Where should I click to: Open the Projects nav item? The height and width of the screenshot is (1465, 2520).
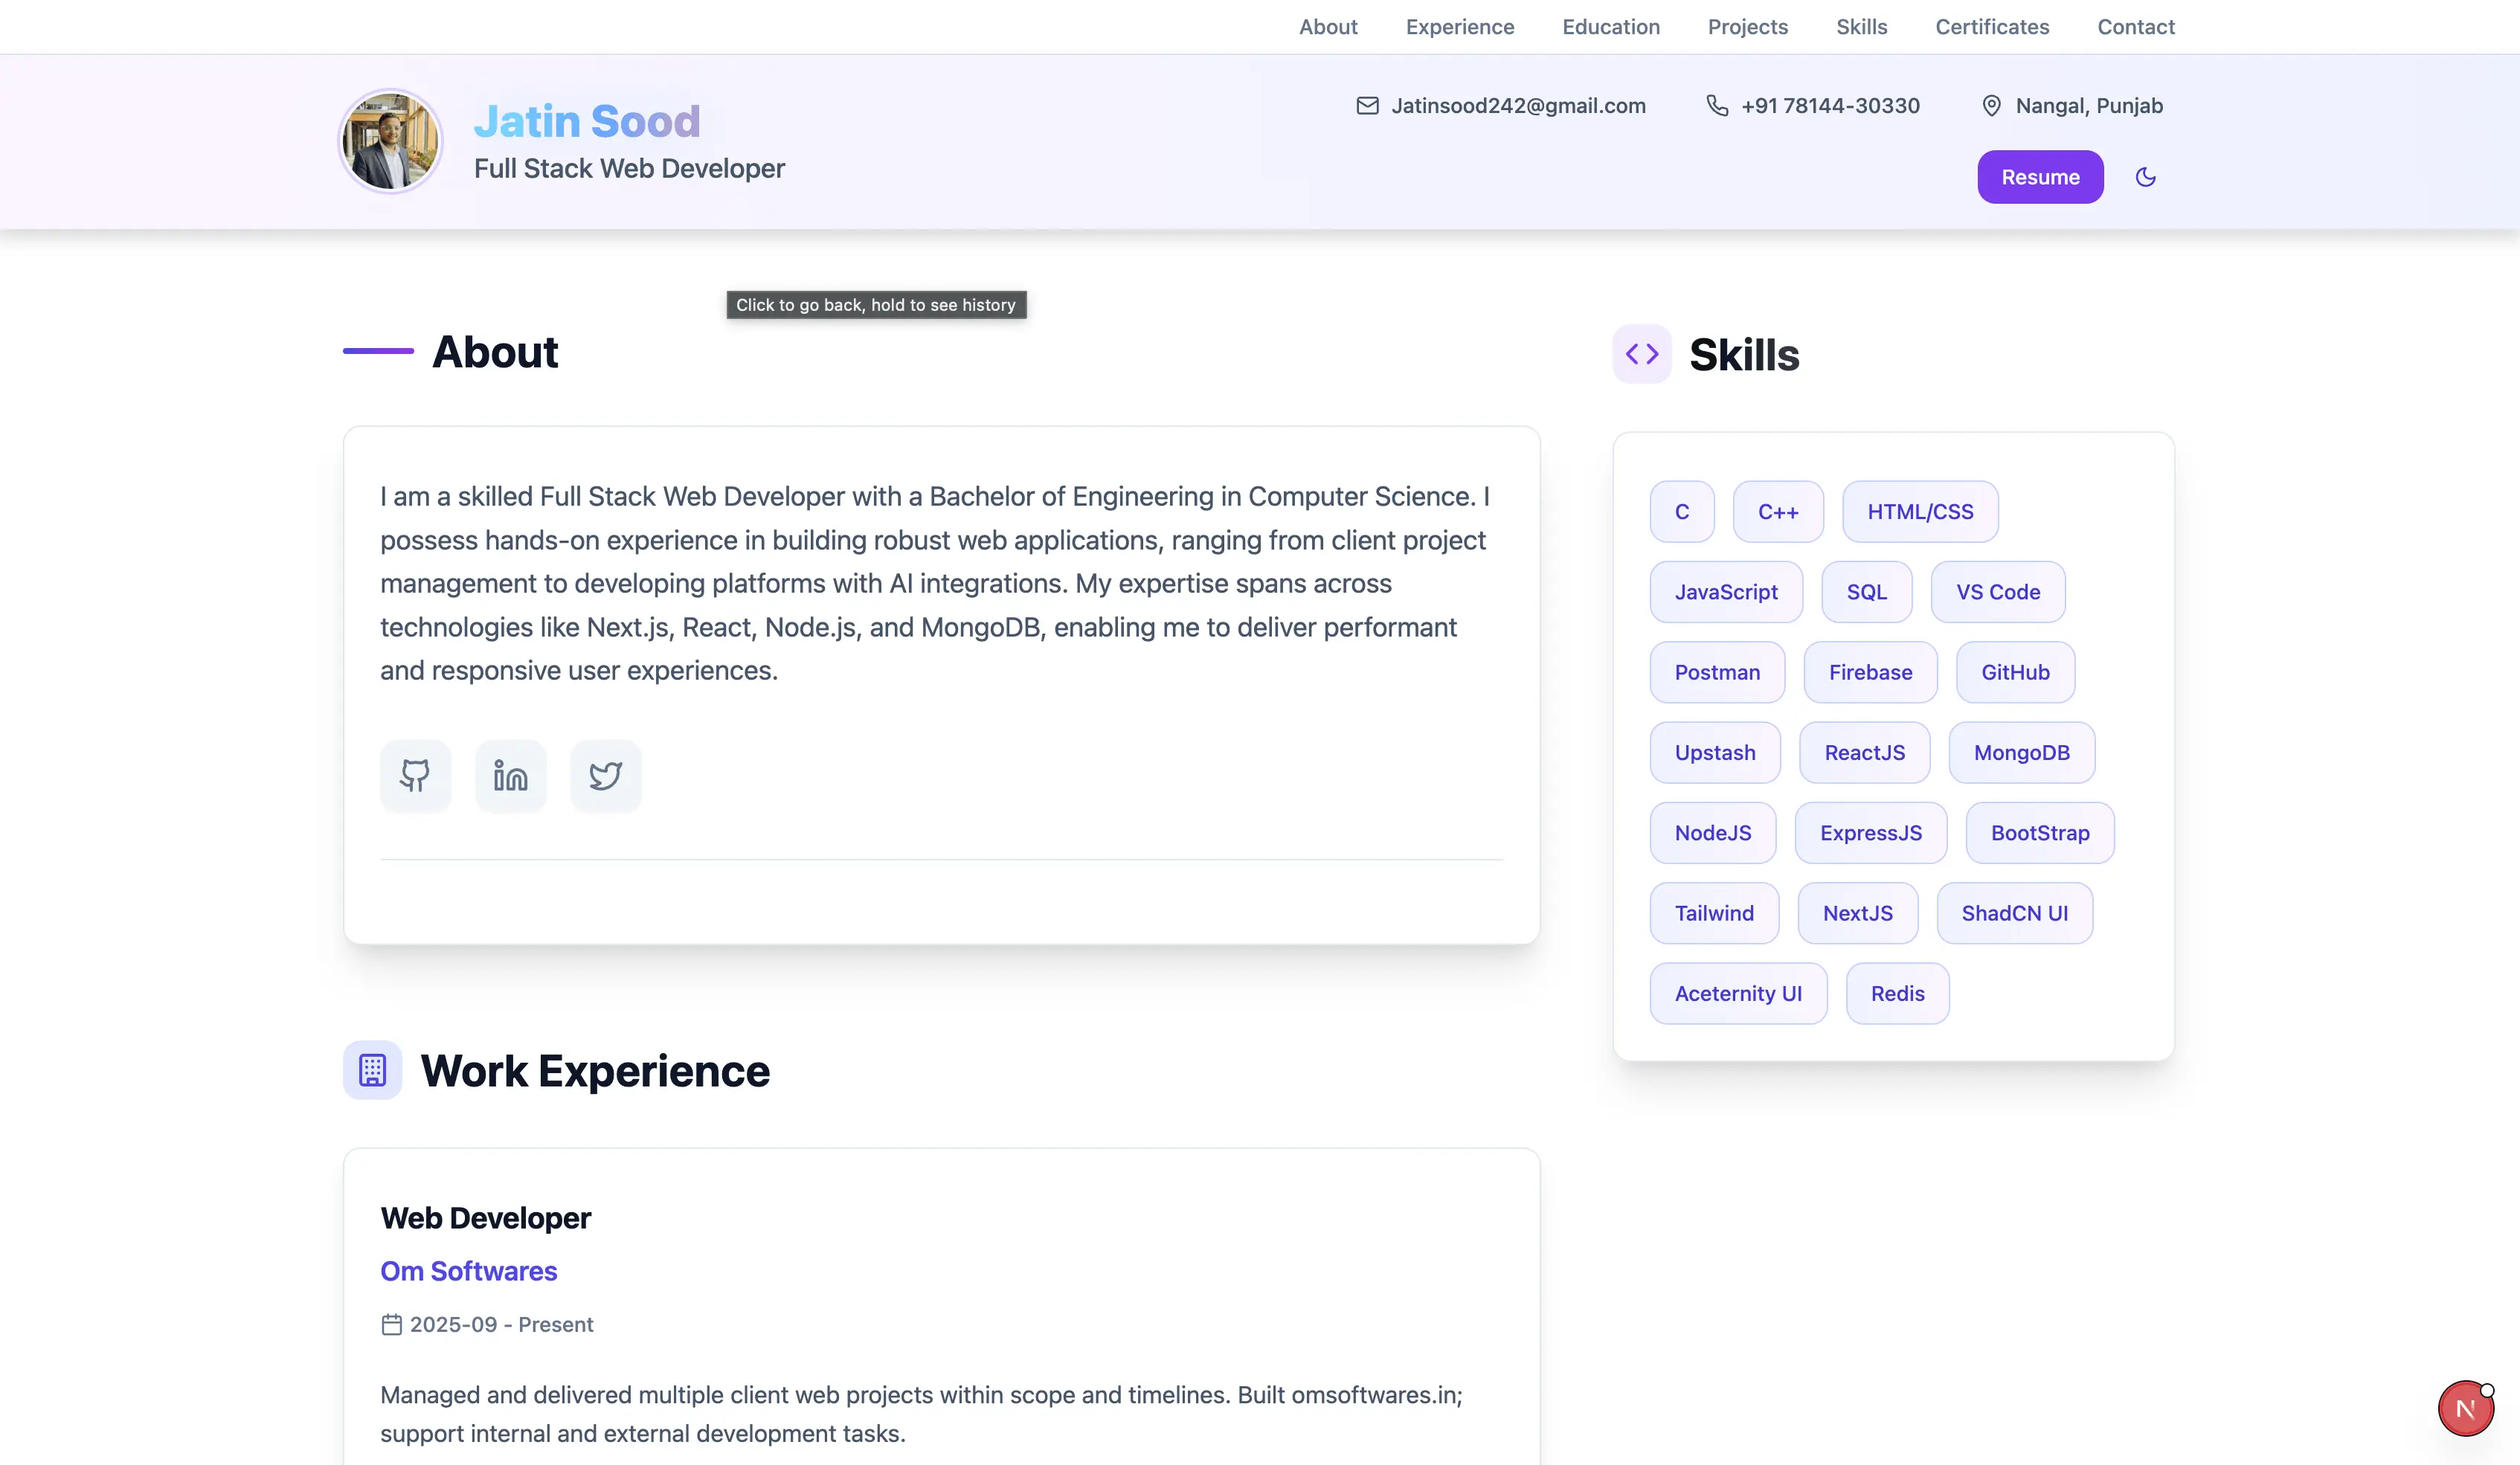[1747, 27]
